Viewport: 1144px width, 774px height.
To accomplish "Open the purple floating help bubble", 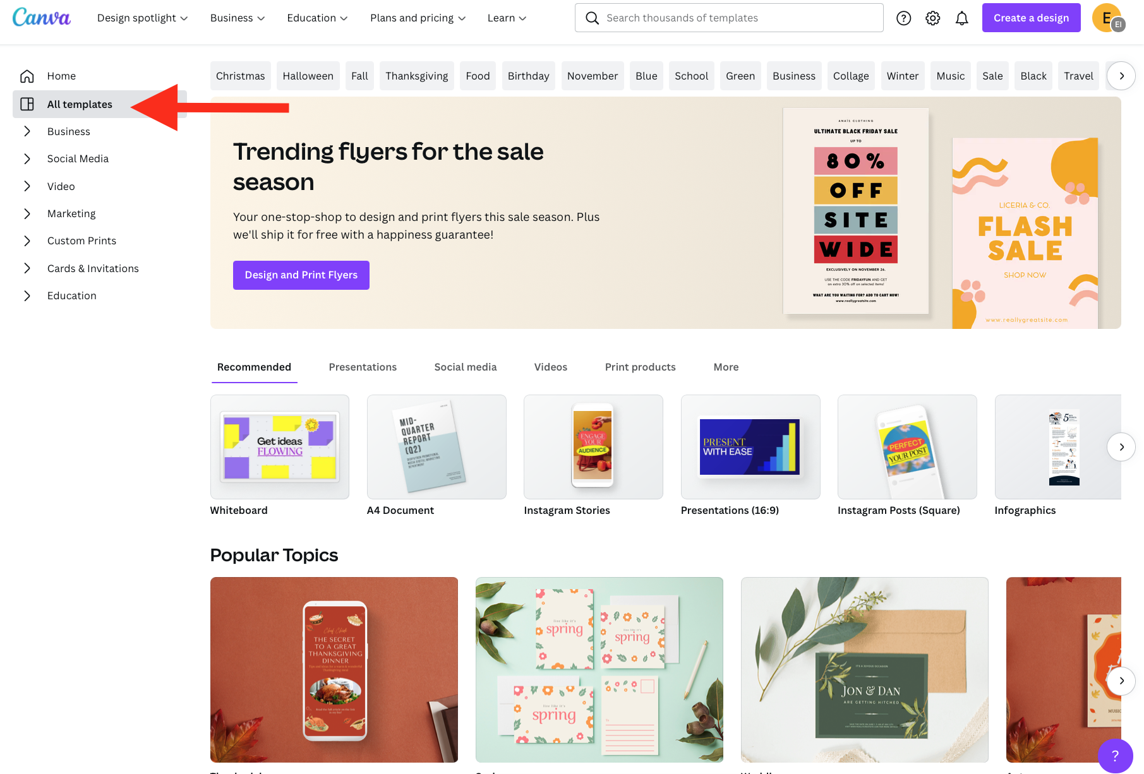I will 1115,756.
